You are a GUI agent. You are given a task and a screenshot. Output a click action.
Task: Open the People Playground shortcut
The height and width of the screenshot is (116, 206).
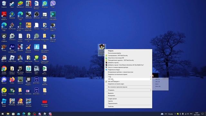28,81
